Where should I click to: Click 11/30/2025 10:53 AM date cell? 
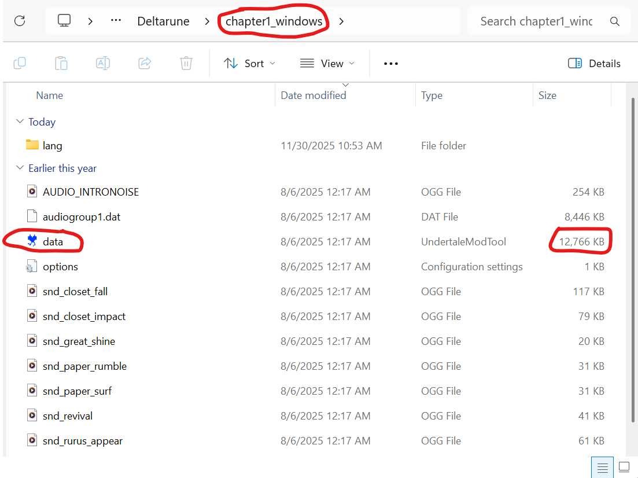point(331,146)
